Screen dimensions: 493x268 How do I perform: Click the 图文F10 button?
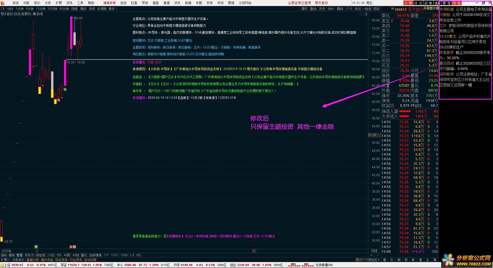tap(362, 260)
